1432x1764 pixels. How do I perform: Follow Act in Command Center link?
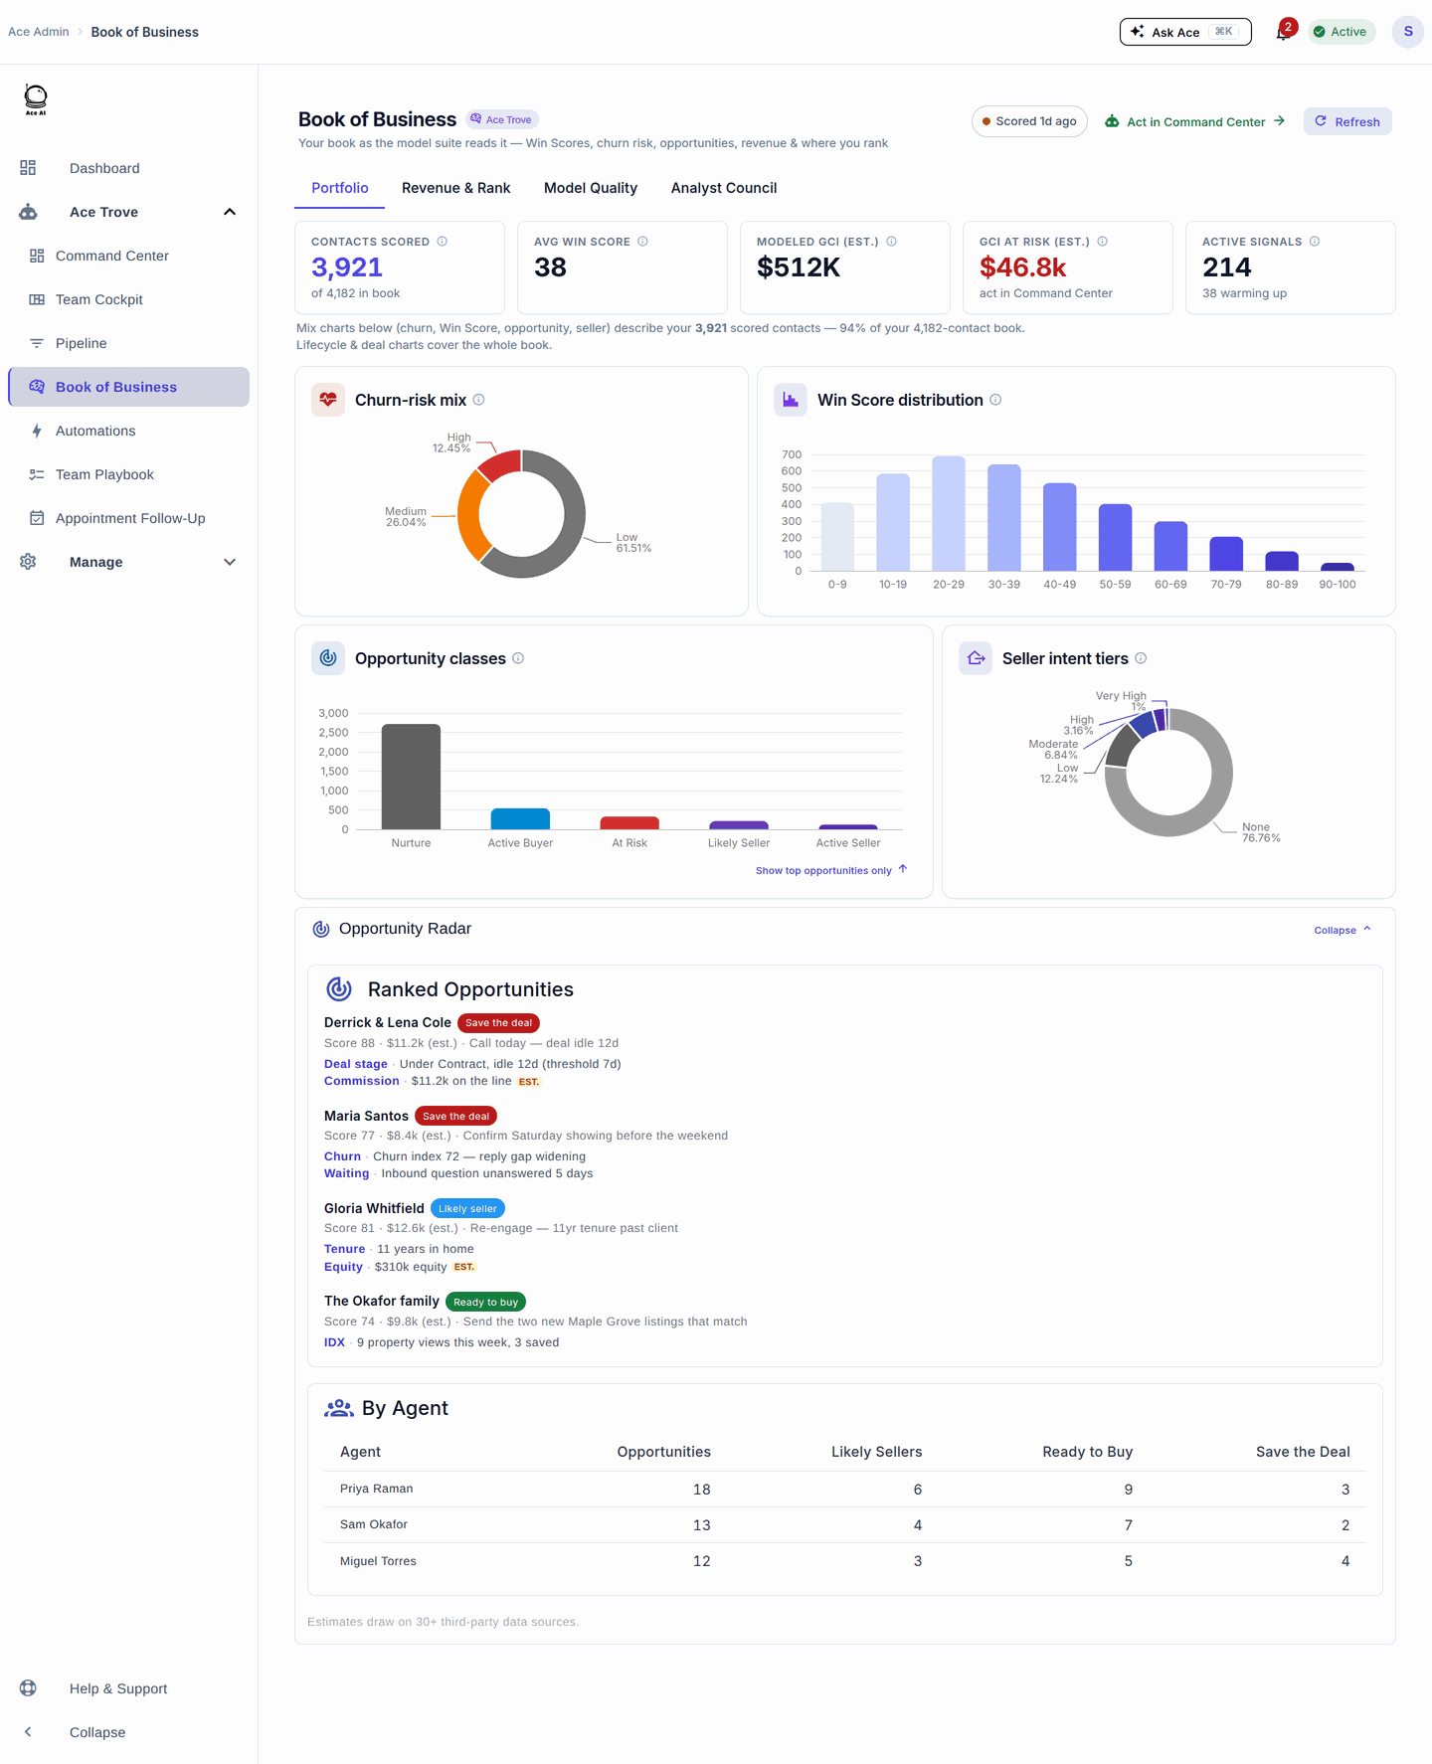[1195, 121]
